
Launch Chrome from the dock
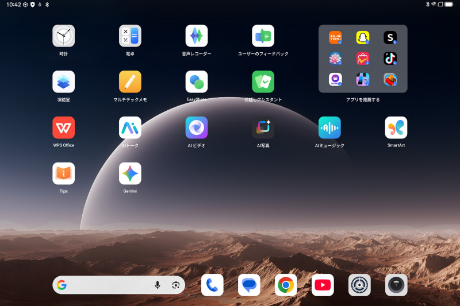286,285
